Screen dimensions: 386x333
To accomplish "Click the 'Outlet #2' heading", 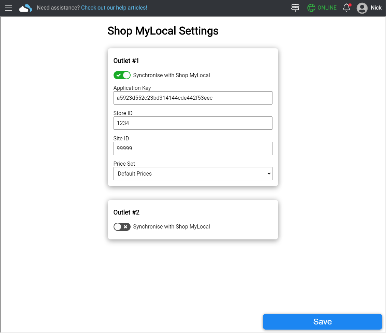I will pyautogui.click(x=126, y=212).
